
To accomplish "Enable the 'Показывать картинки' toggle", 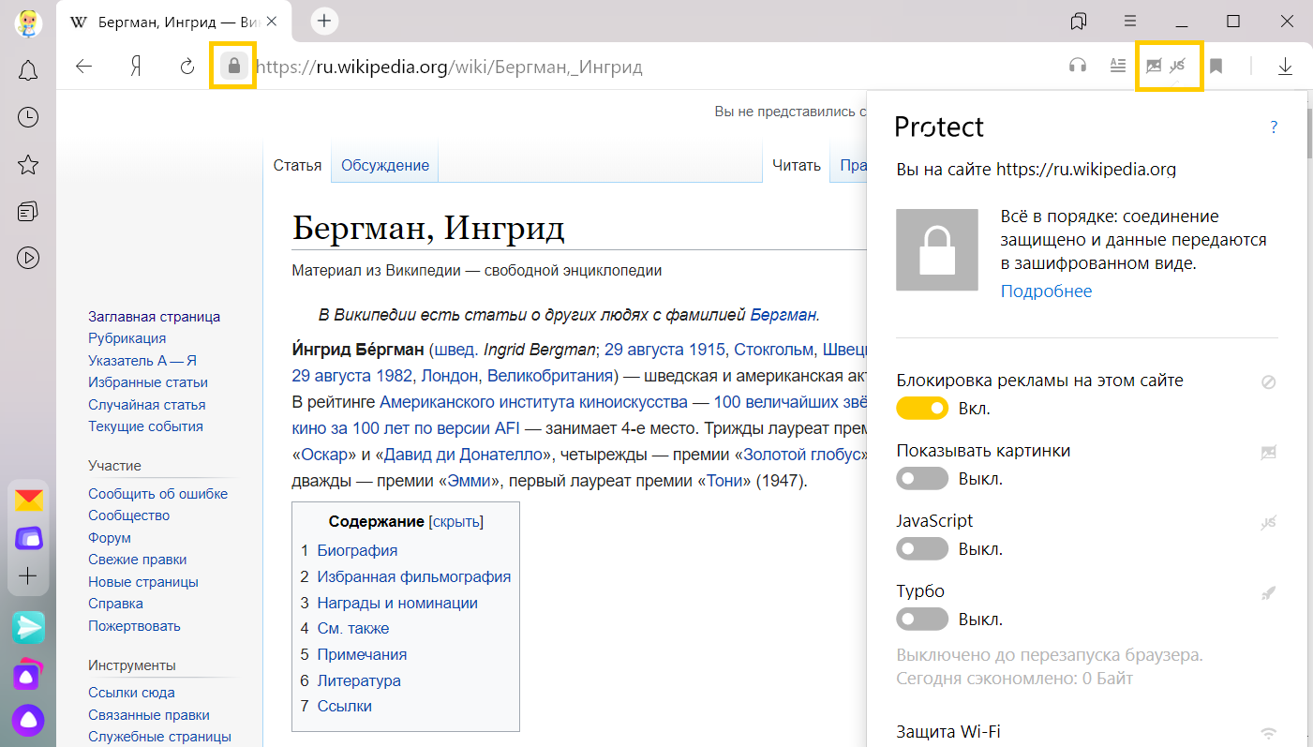I will tap(922, 479).
